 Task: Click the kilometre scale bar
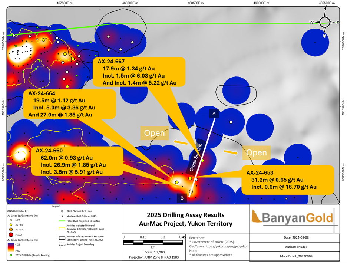point(153,243)
